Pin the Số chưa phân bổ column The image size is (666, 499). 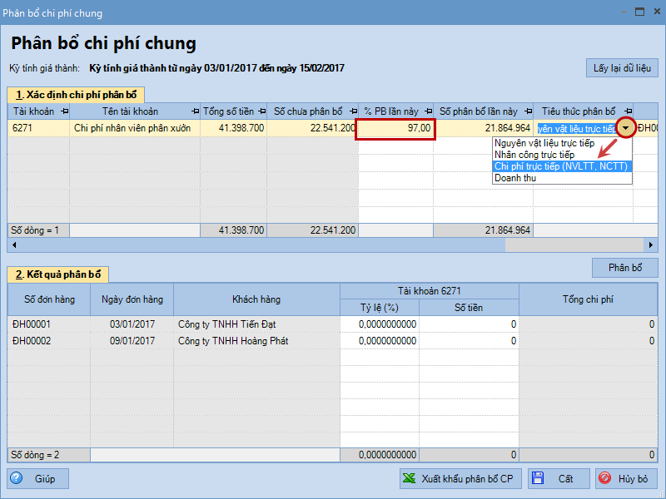click(x=352, y=111)
